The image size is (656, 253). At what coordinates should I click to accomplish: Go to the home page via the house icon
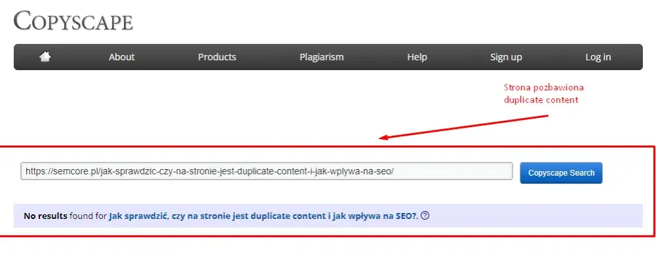[45, 56]
